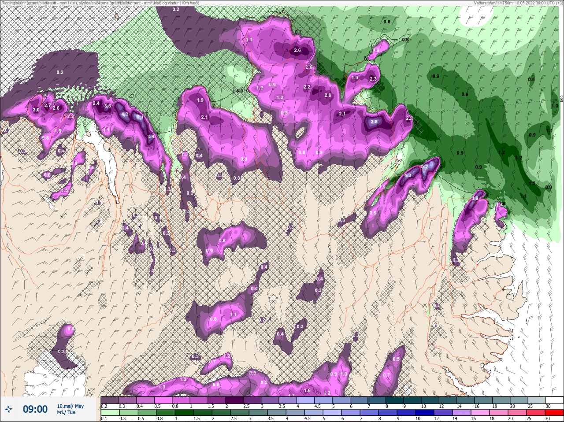Select the deep blue 10–12 swatch, lower legend

tap(425, 412)
